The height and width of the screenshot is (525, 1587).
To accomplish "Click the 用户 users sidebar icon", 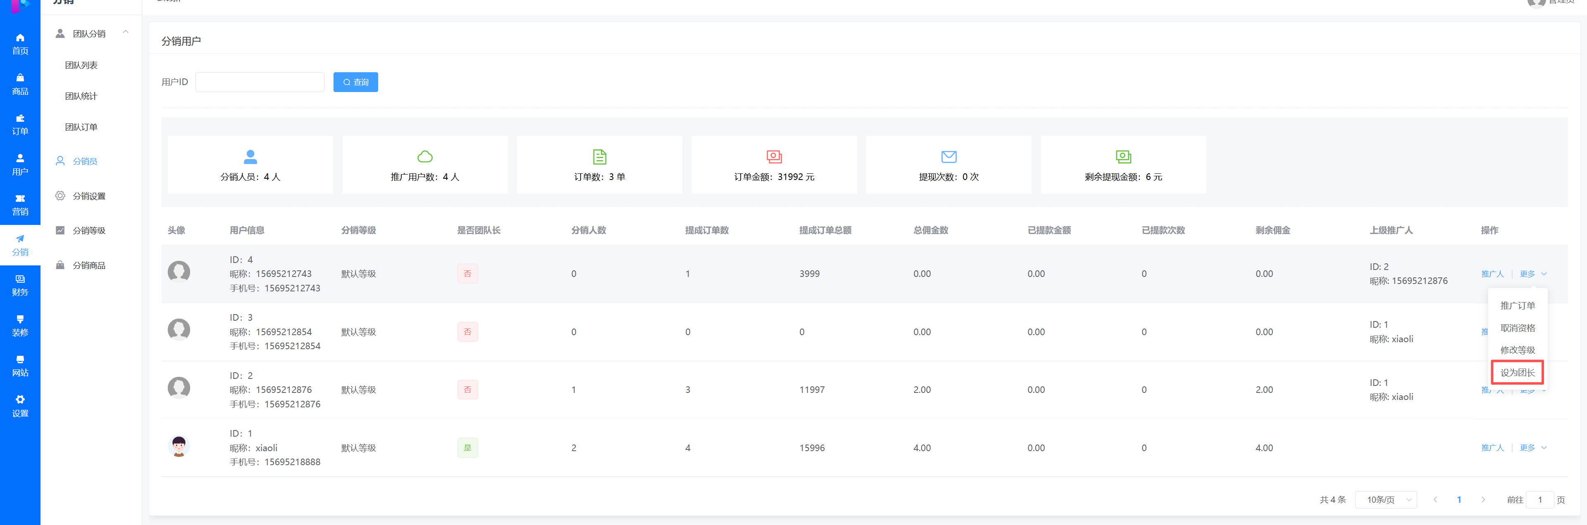I will 20,164.
